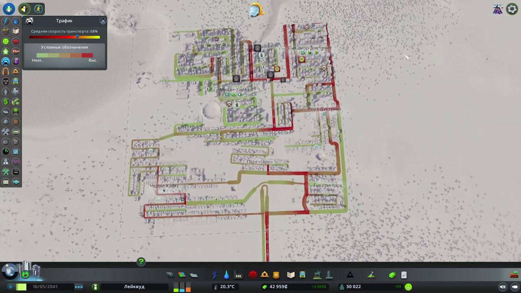Open the Electricity info view
Image resolution: width=521 pixels, height=293 pixels.
(x=6, y=21)
